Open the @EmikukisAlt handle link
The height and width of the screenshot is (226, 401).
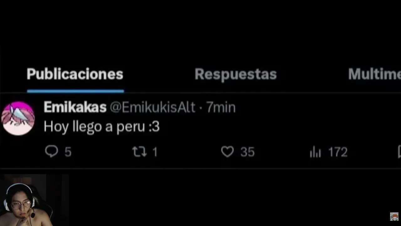pyautogui.click(x=152, y=107)
